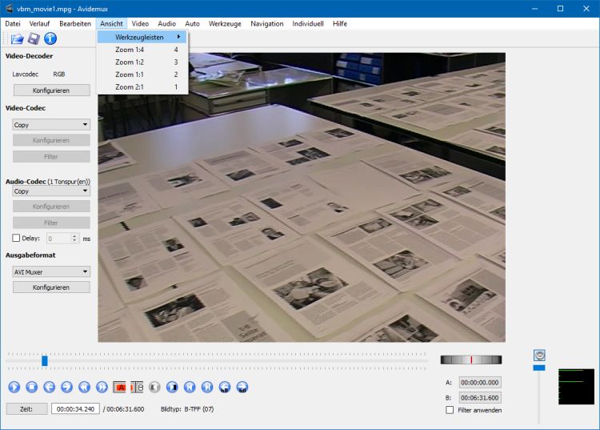Expand the AVI Muxer output format dropdown
This screenshot has height=430, width=600.
[x=51, y=271]
